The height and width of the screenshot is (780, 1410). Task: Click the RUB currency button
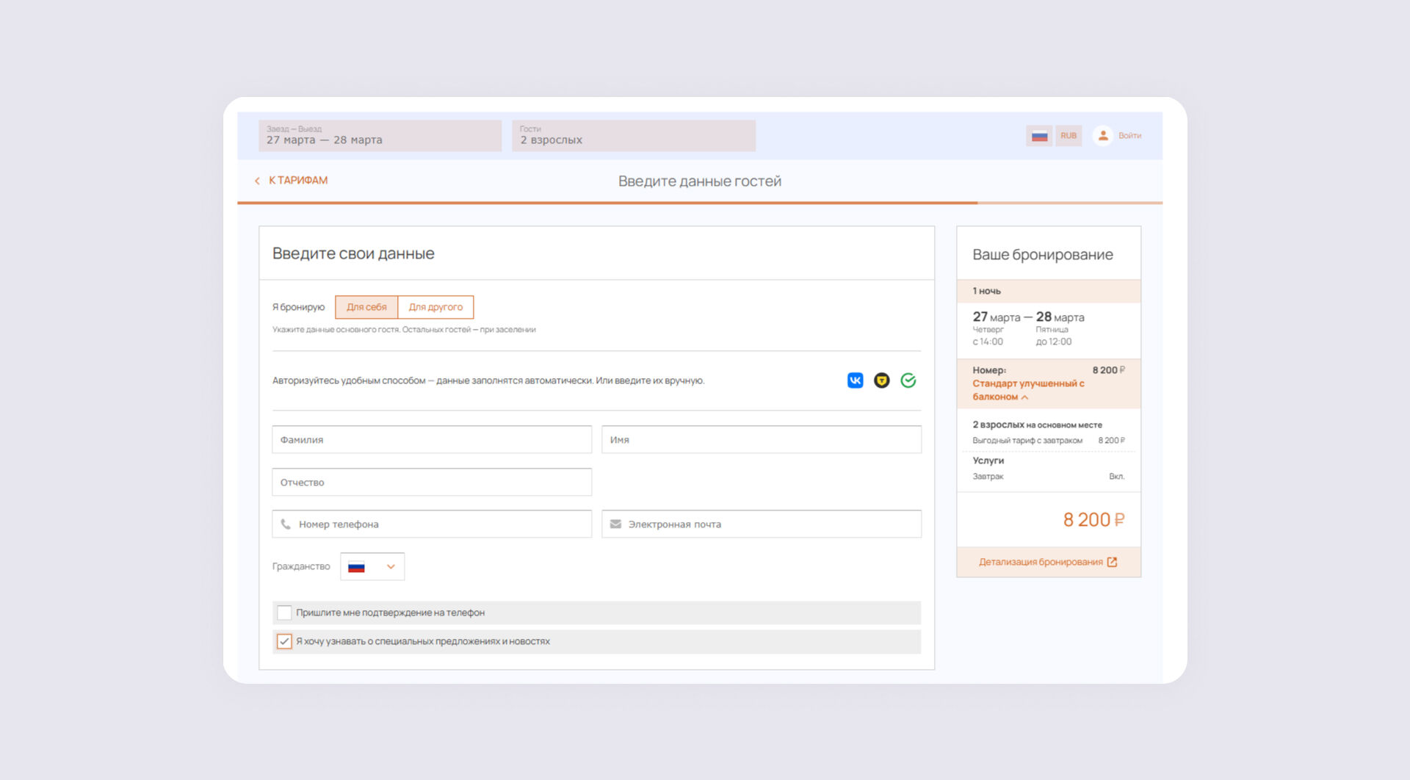[x=1068, y=136]
